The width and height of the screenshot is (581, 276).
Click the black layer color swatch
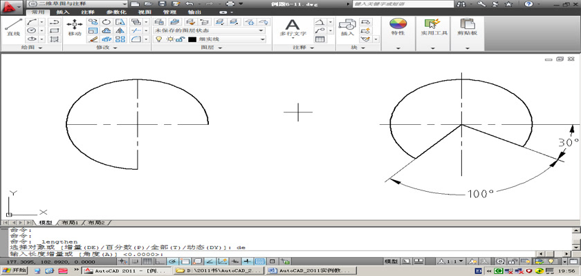pos(192,39)
